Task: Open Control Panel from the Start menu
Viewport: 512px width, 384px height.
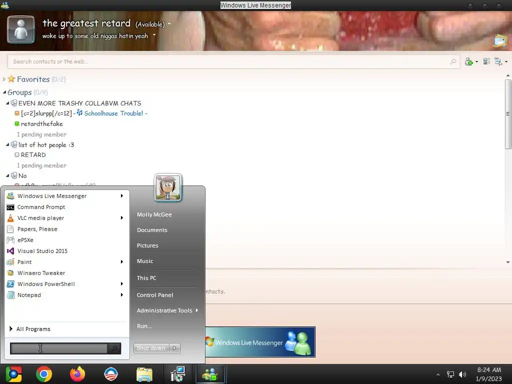Action: point(155,295)
